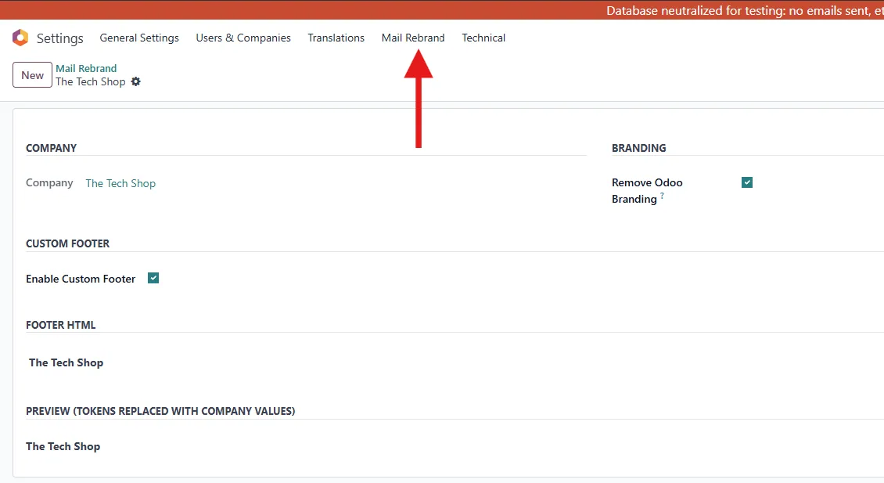Open the General Settings menu
This screenshot has width=884, height=483.
[x=139, y=38]
